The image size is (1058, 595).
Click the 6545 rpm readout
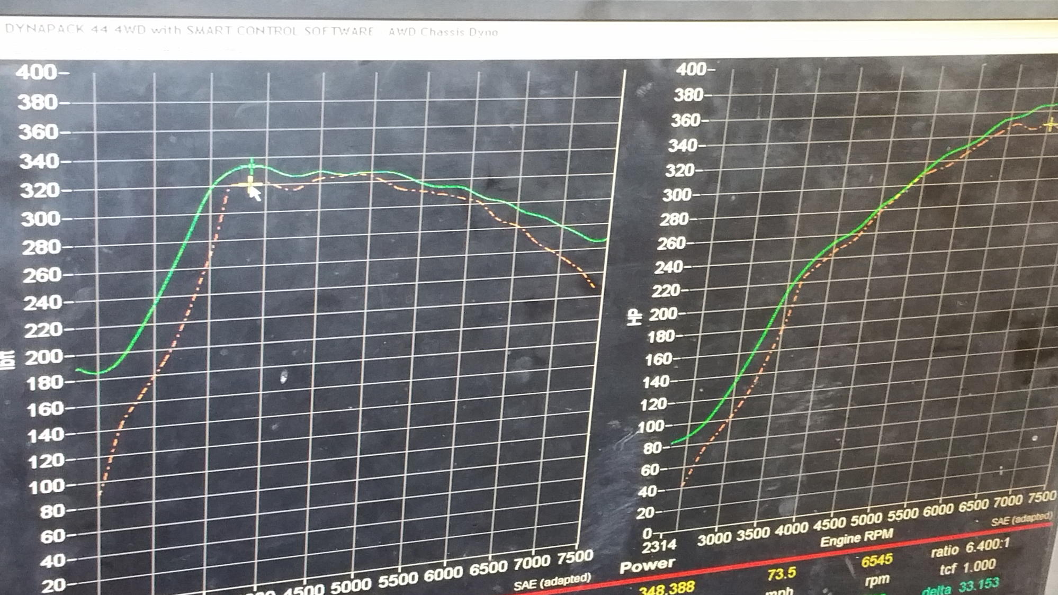click(x=877, y=561)
